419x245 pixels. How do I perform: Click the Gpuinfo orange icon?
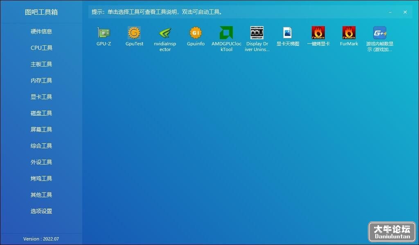pos(196,33)
